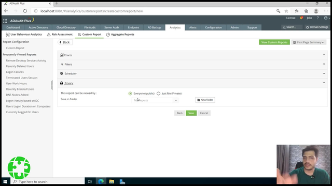
Task: Add page to favorites star icon
Action: click(286, 11)
